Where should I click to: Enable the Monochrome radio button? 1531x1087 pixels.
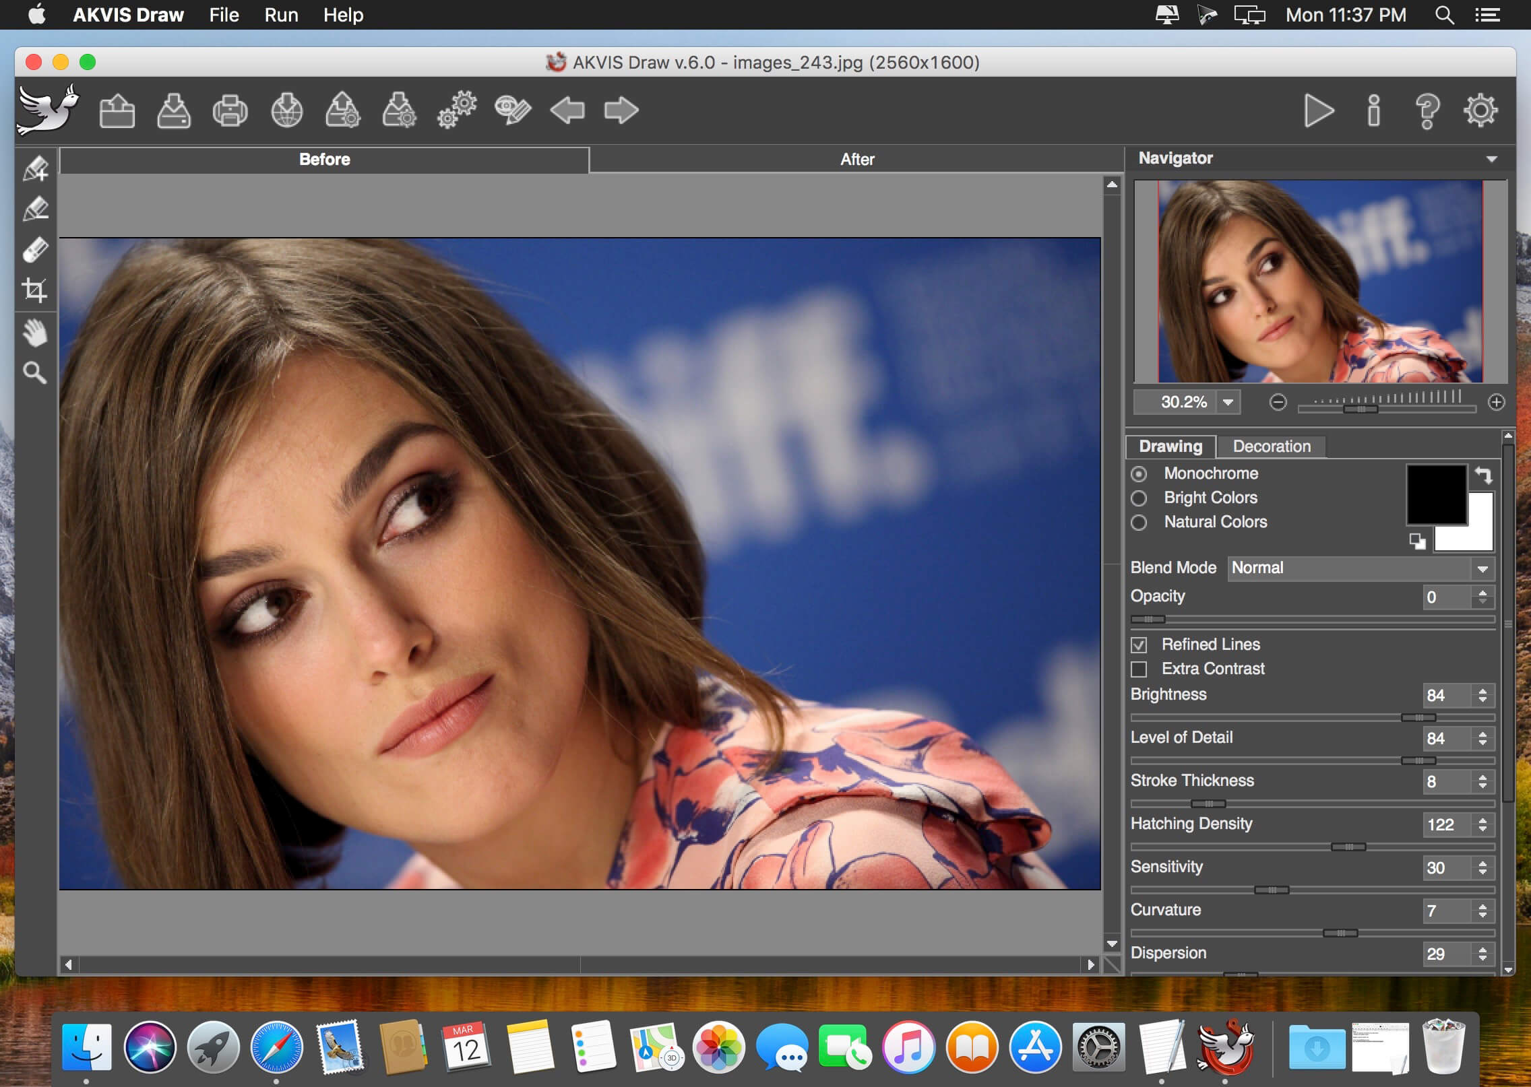coord(1138,473)
